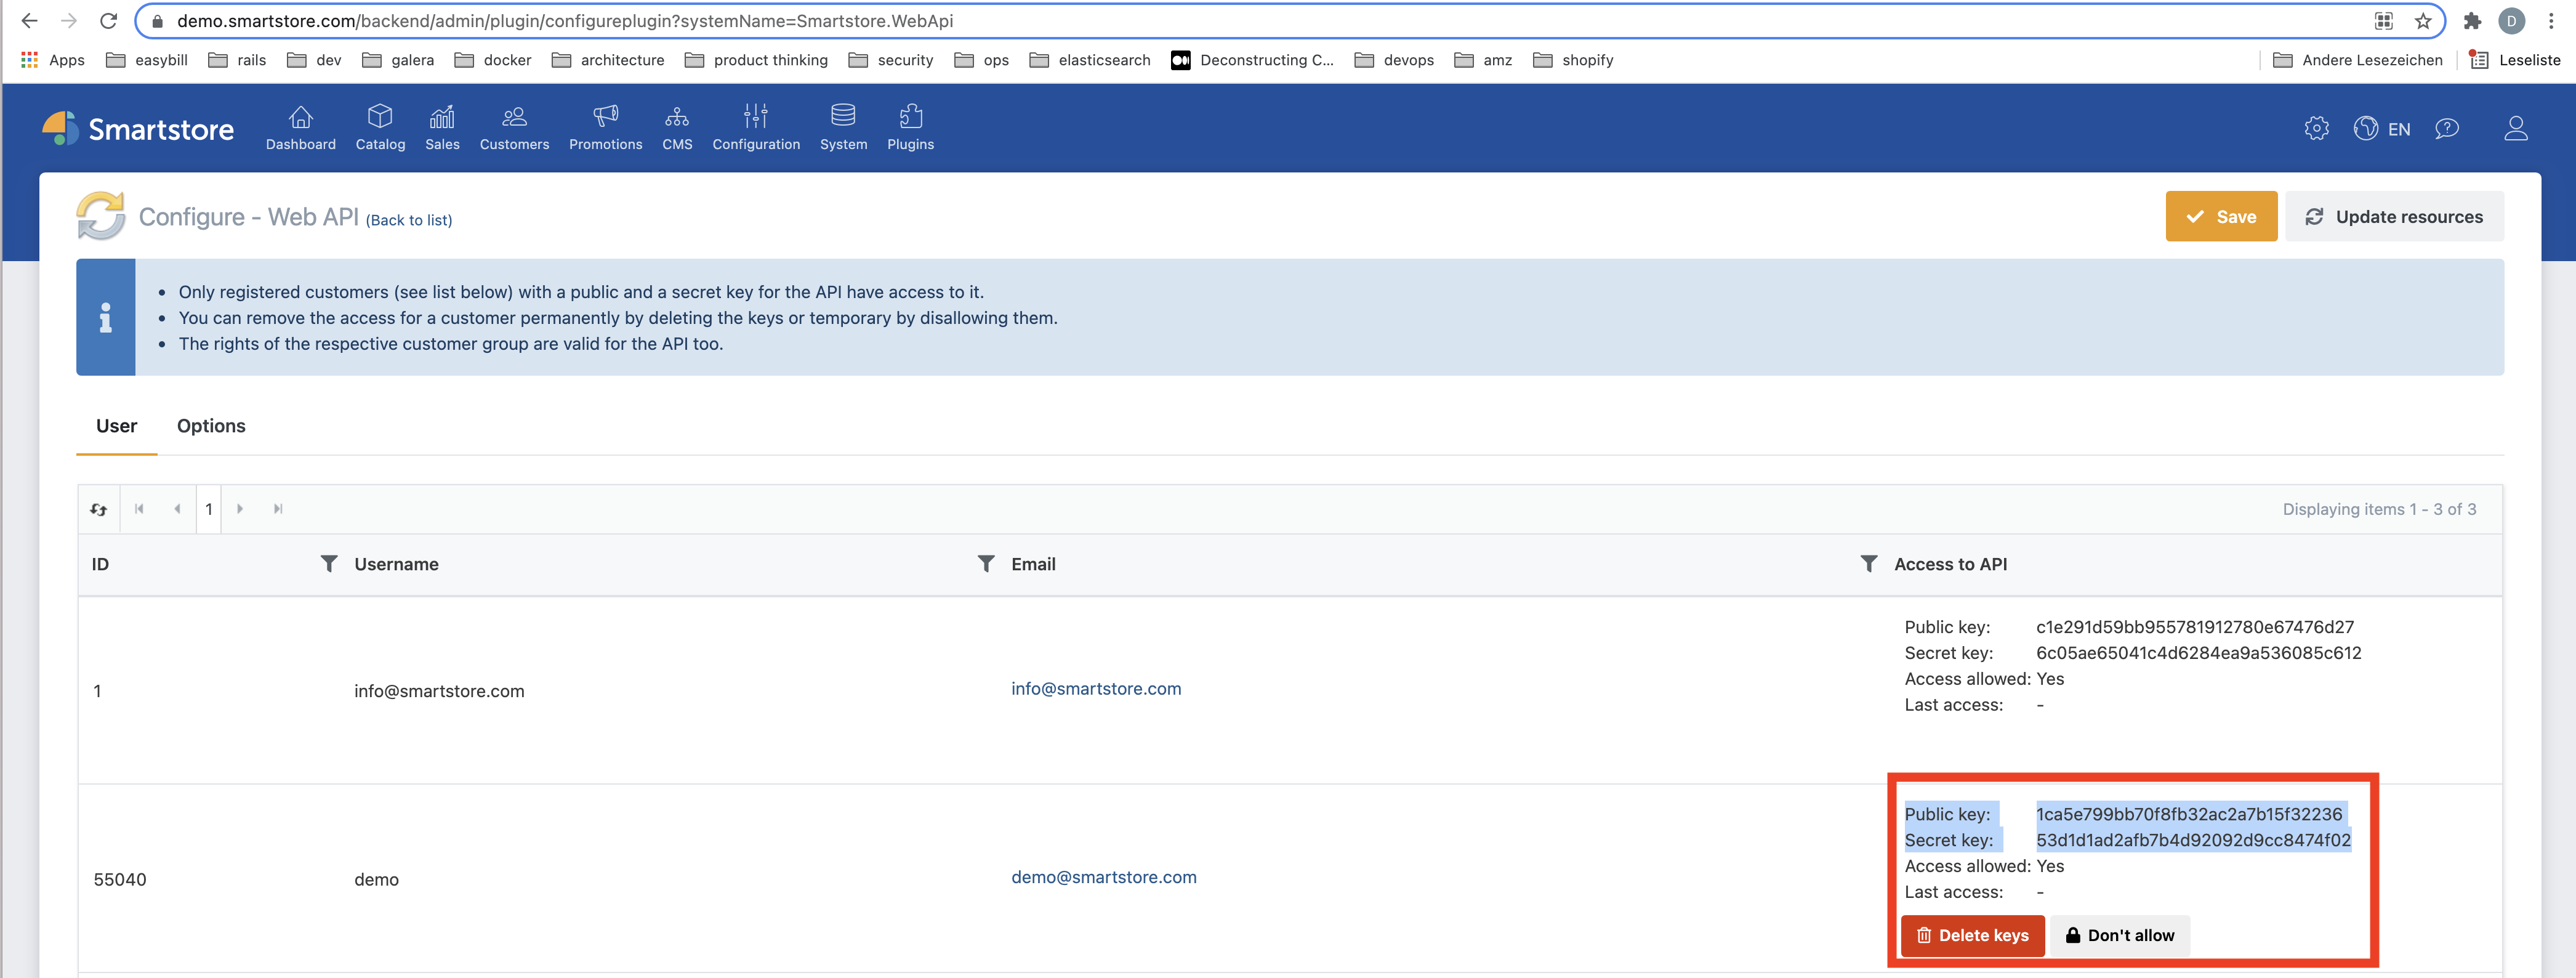Sort by the ID column header

(x=100, y=564)
